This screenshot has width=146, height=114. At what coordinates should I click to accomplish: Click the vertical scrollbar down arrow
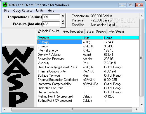pyautogui.click(x=142, y=105)
